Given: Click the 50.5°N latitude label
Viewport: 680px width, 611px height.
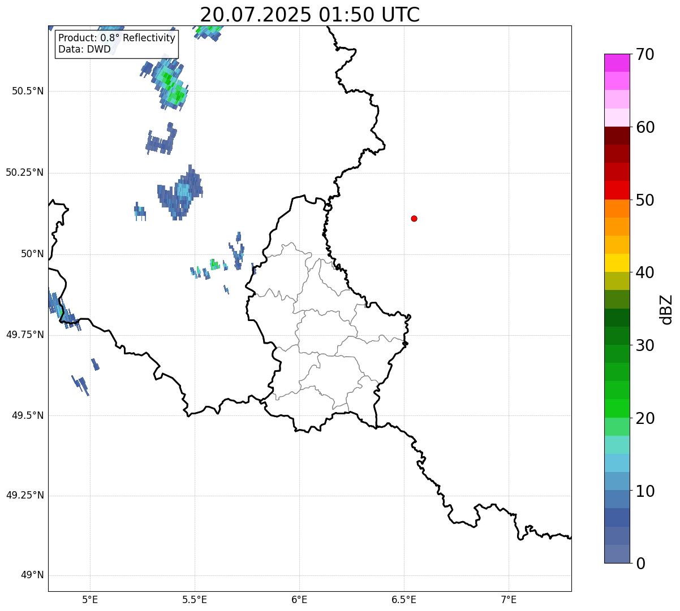Looking at the screenshot, I should tap(28, 91).
